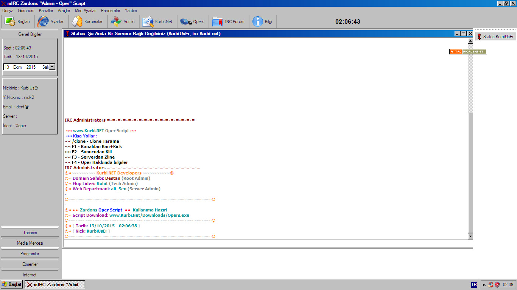Open the Kanallar menu
This screenshot has height=290, width=517.
pos(46,11)
